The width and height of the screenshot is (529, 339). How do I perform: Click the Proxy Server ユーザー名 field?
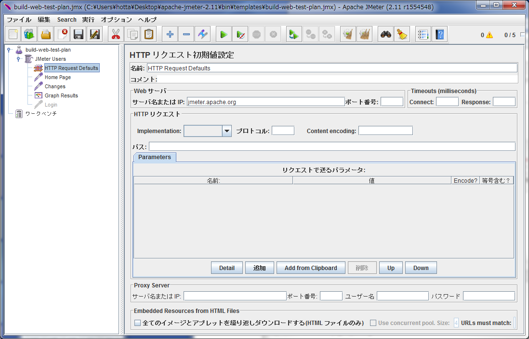[402, 296]
